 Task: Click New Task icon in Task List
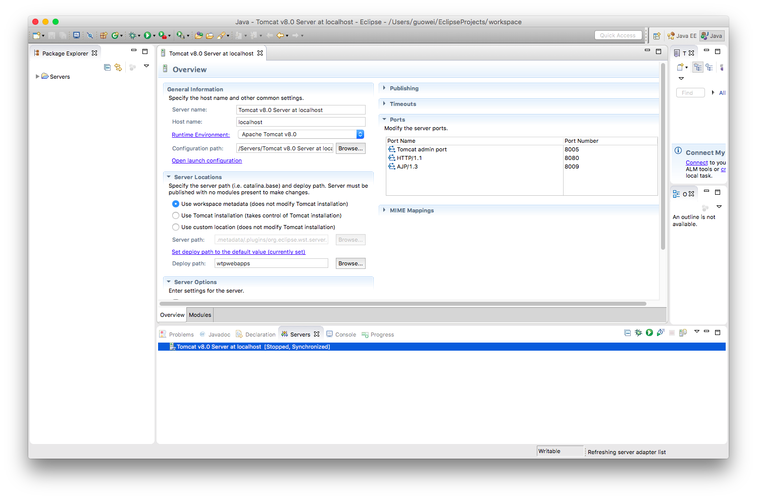coord(680,67)
